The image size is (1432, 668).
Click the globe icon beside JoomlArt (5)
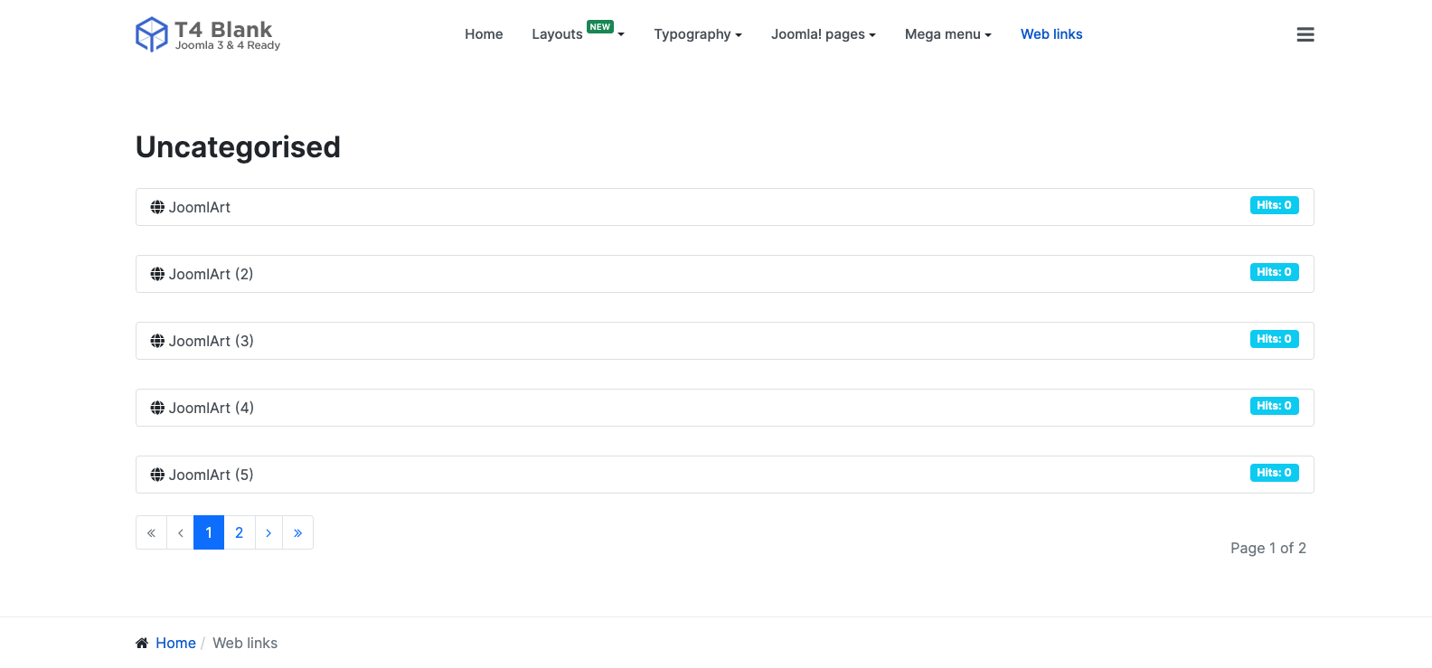pyautogui.click(x=157, y=475)
